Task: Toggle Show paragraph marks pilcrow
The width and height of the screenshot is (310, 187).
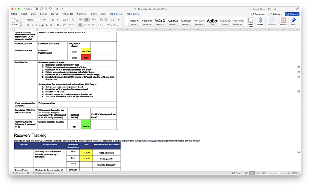Action: point(119,20)
